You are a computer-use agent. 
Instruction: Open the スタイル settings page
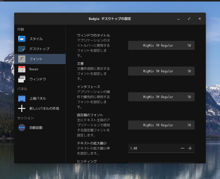[40, 39]
